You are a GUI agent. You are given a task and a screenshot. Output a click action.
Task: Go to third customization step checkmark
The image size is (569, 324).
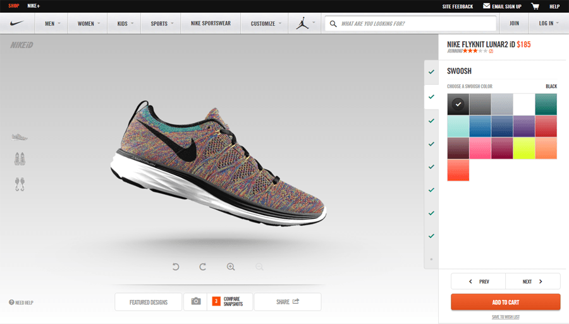(x=431, y=121)
